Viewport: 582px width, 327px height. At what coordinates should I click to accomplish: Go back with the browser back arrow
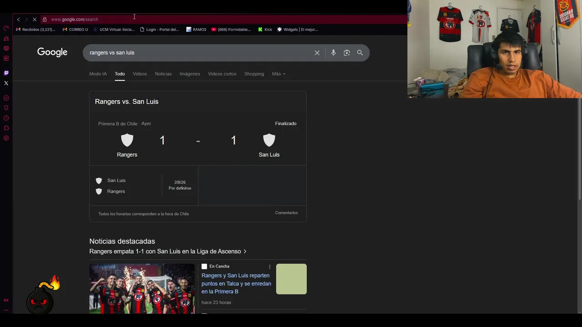[x=18, y=20]
